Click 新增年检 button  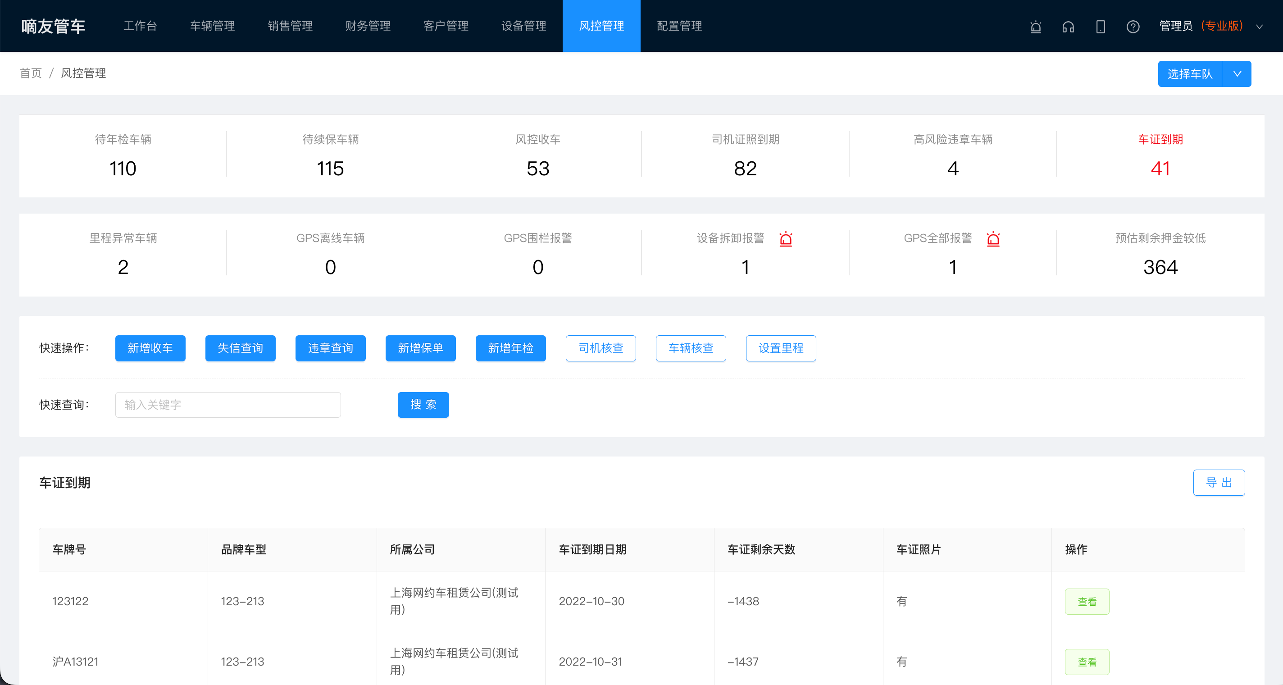tap(510, 348)
